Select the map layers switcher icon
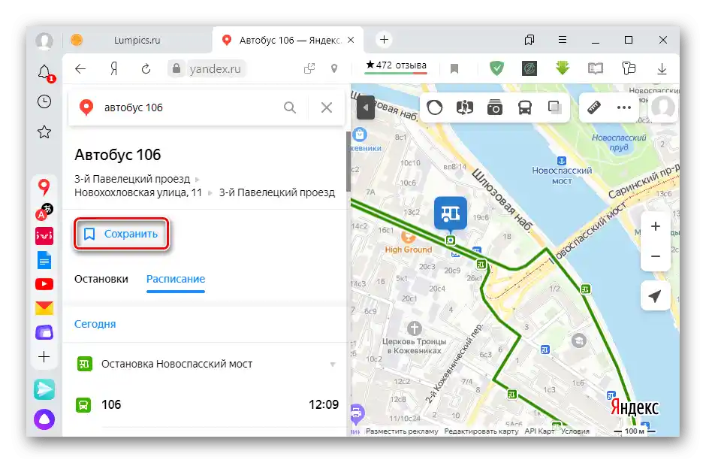Screen dimensions: 706x463 554,107
